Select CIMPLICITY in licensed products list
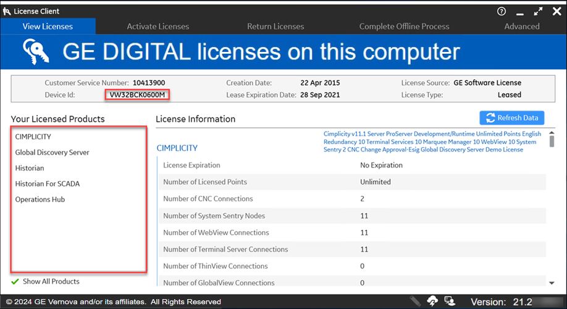The image size is (567, 309). point(33,137)
